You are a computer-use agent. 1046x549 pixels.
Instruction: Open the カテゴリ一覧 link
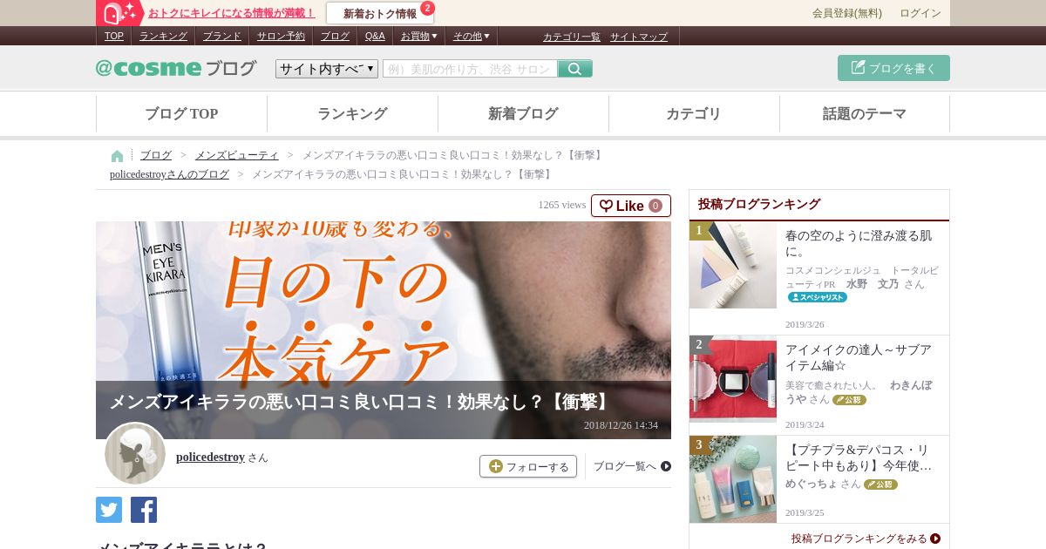(x=572, y=37)
